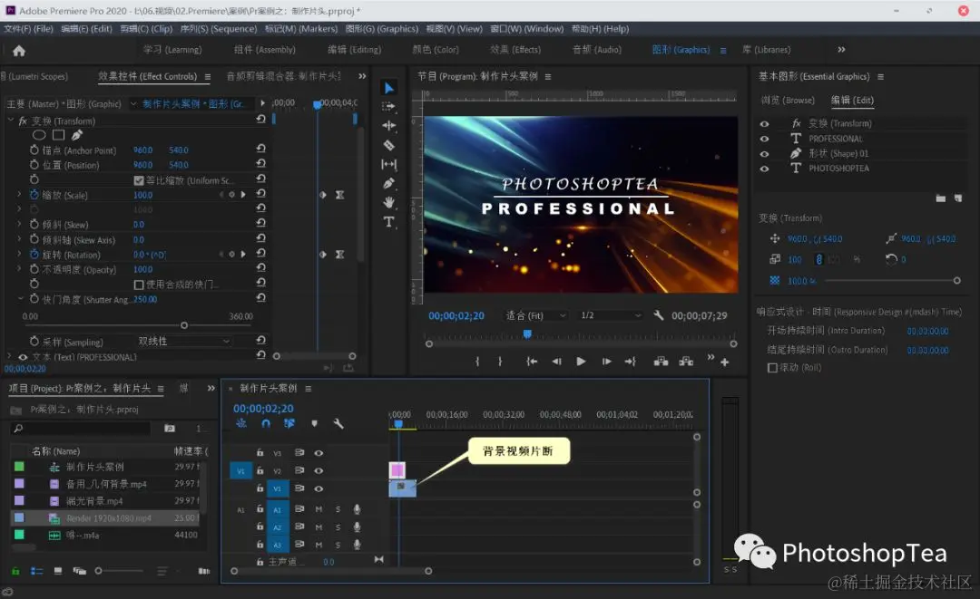Enable the Roll checkbox
The image size is (980, 599).
772,368
